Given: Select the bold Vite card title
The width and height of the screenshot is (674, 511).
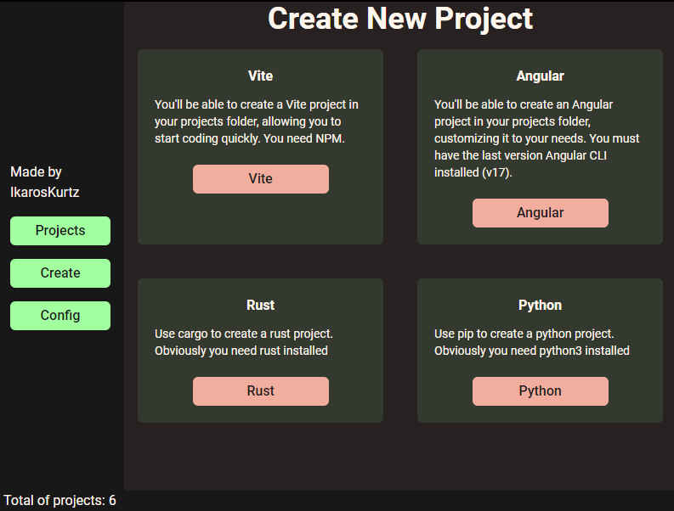Looking at the screenshot, I should [260, 76].
